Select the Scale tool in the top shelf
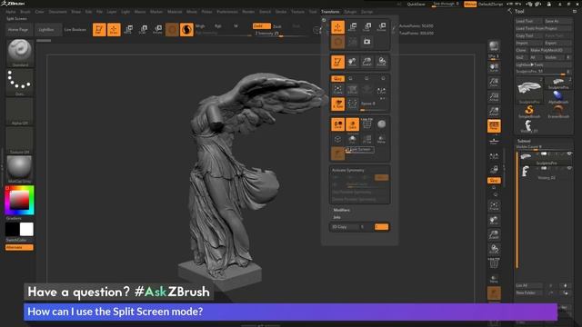The width and height of the screenshot is (582, 327). 143,30
